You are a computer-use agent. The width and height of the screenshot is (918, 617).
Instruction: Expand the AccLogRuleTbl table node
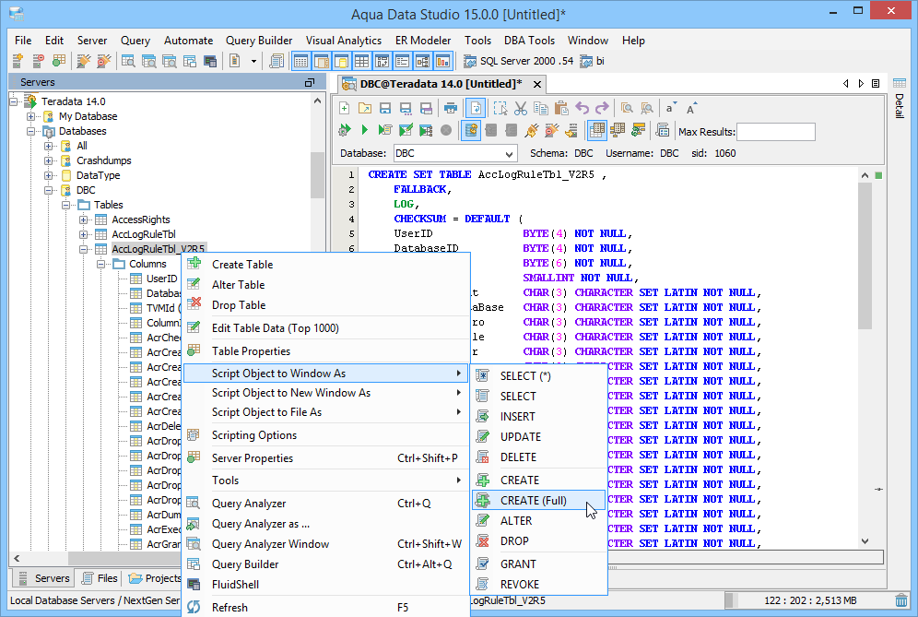(x=84, y=234)
